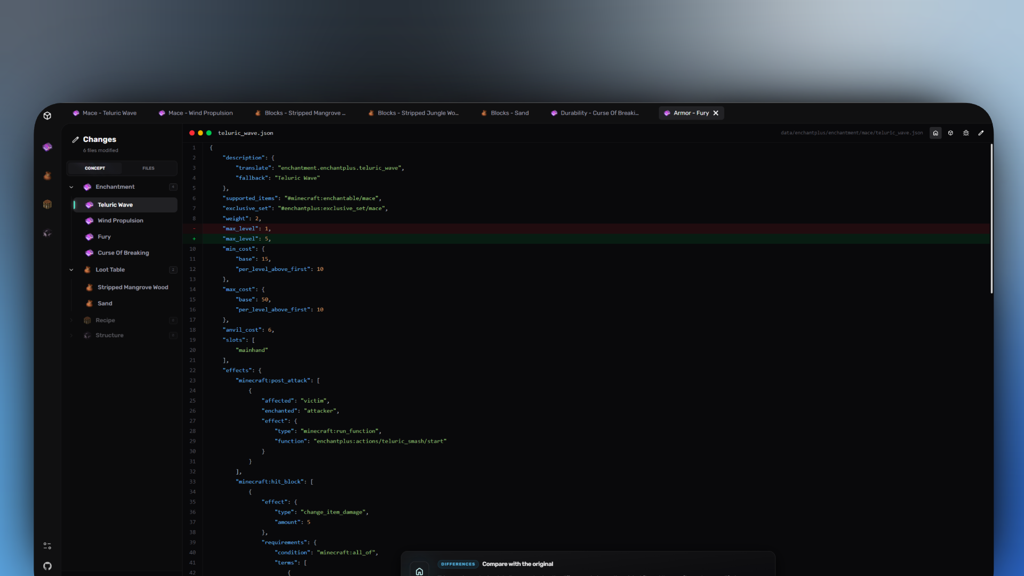Open the Durability - Curse Of Breaking tab

(595, 113)
